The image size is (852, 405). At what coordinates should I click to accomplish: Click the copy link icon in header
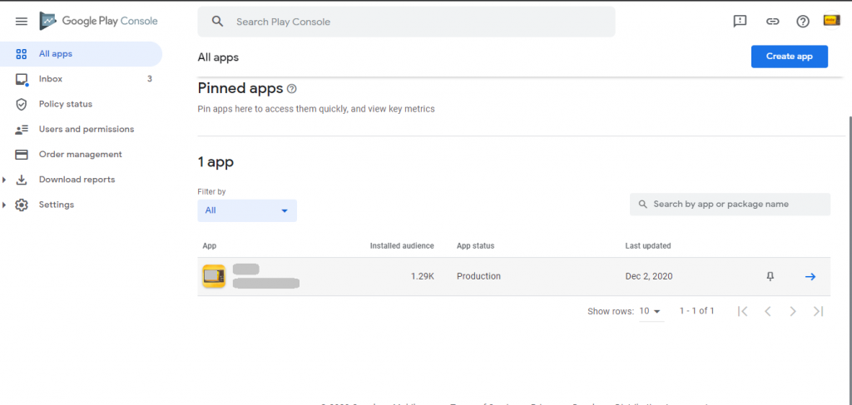pyautogui.click(x=772, y=22)
